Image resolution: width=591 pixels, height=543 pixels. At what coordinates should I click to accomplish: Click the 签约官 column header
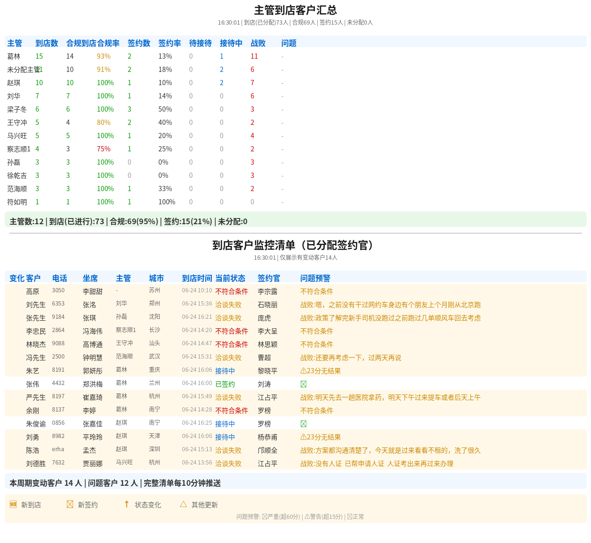(x=269, y=278)
